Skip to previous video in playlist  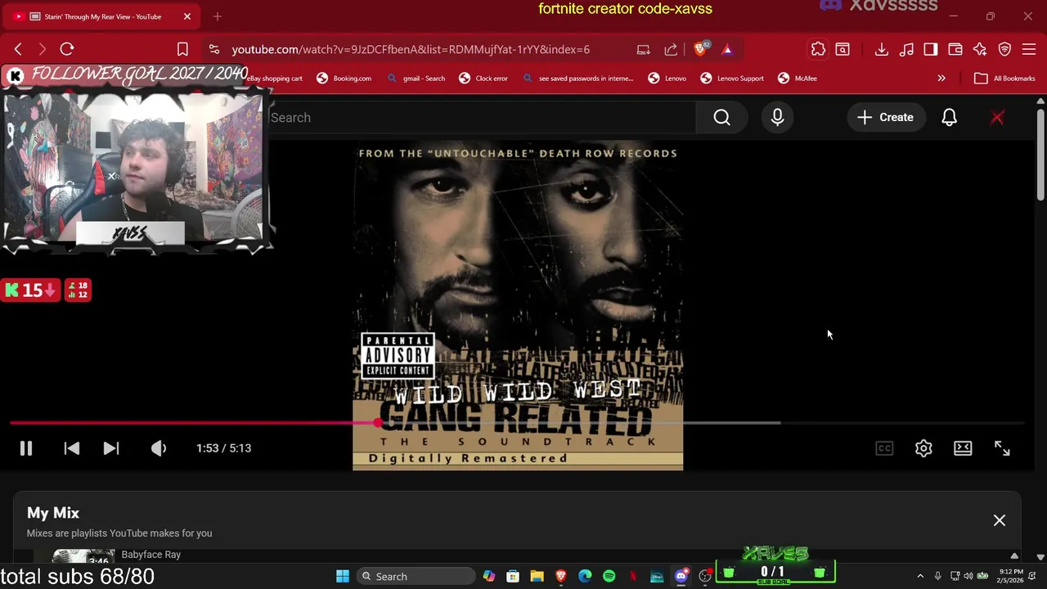tap(72, 448)
